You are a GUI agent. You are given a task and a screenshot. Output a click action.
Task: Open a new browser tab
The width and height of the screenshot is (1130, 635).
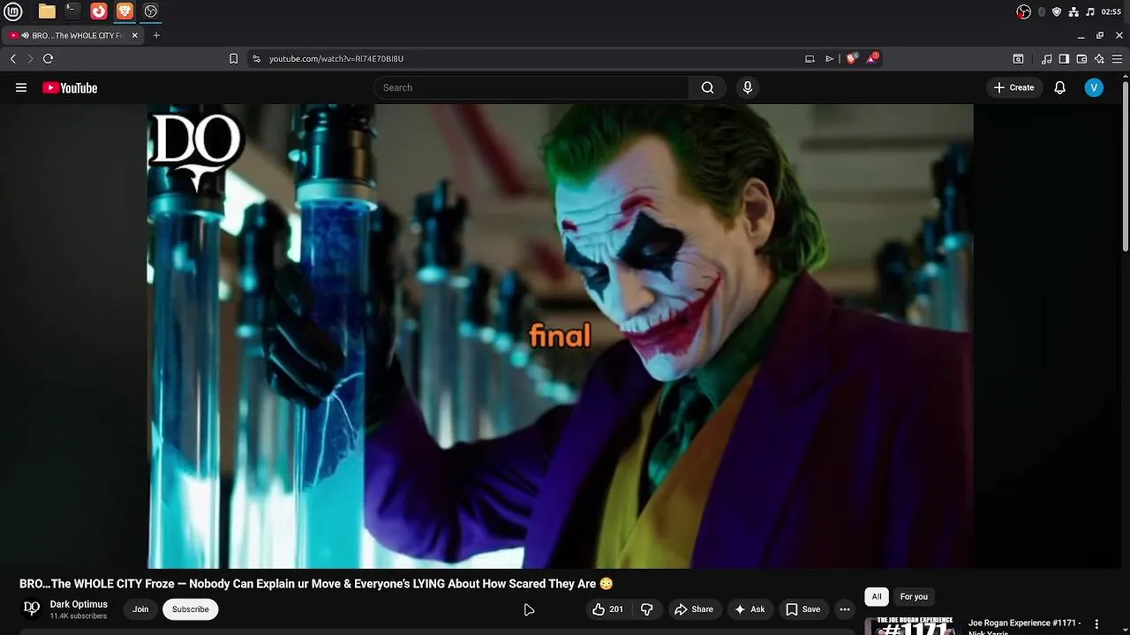[x=156, y=35]
